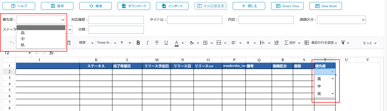Click the cell list scroll-down arrow
The width and height of the screenshot is (387, 111).
point(332,94)
